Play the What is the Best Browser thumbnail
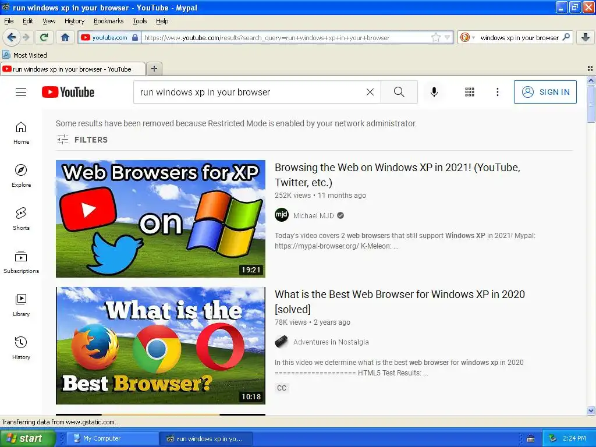 tap(161, 346)
